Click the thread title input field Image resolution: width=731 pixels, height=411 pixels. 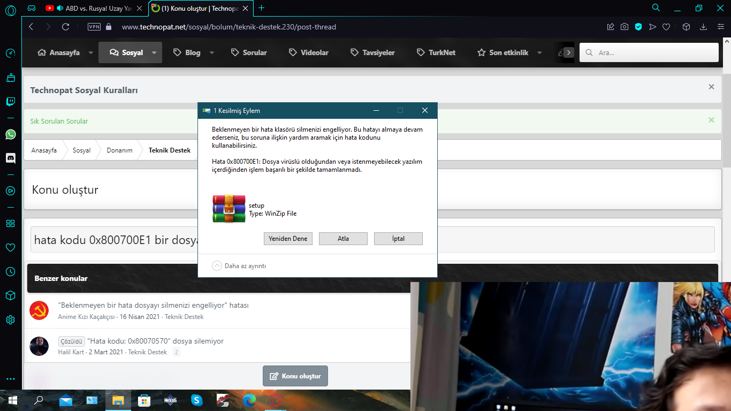click(372, 239)
